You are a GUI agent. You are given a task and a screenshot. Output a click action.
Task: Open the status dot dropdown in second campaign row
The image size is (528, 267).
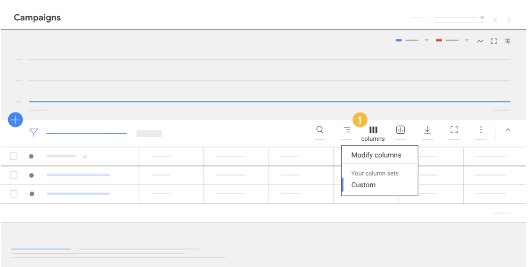click(31, 194)
